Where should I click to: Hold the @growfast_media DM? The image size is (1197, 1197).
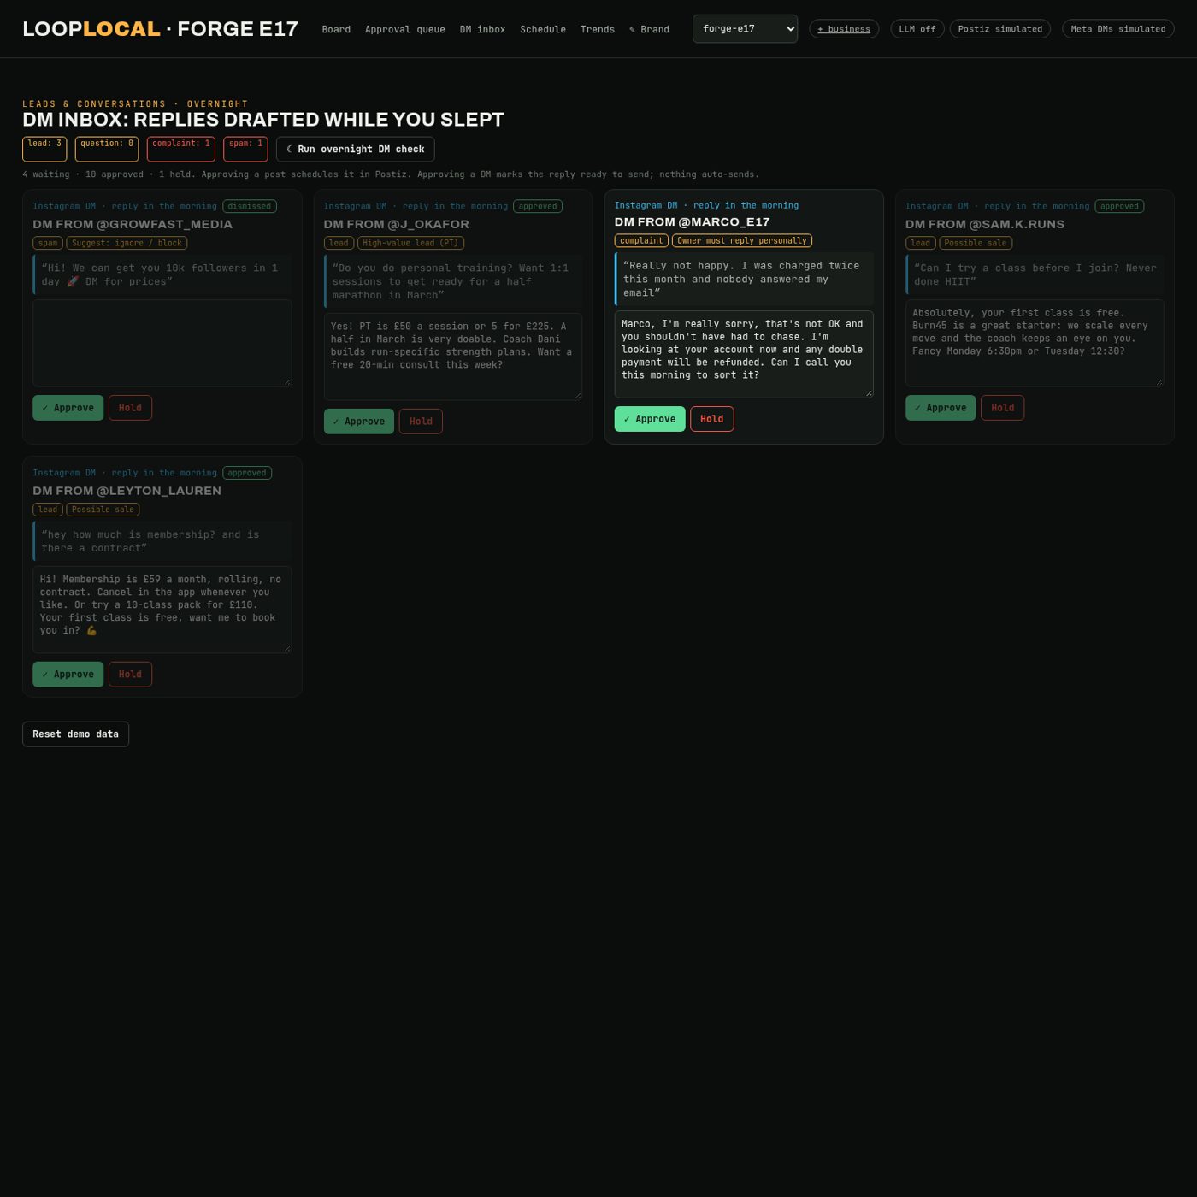click(130, 408)
